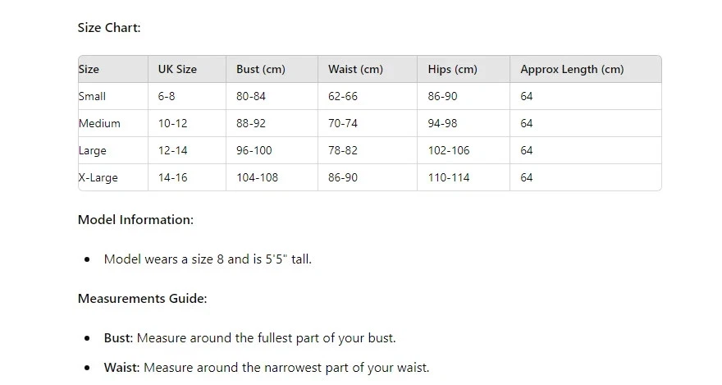Image resolution: width=722 pixels, height=385 pixels.
Task: Click the length cell in the Small row
Action: [527, 97]
